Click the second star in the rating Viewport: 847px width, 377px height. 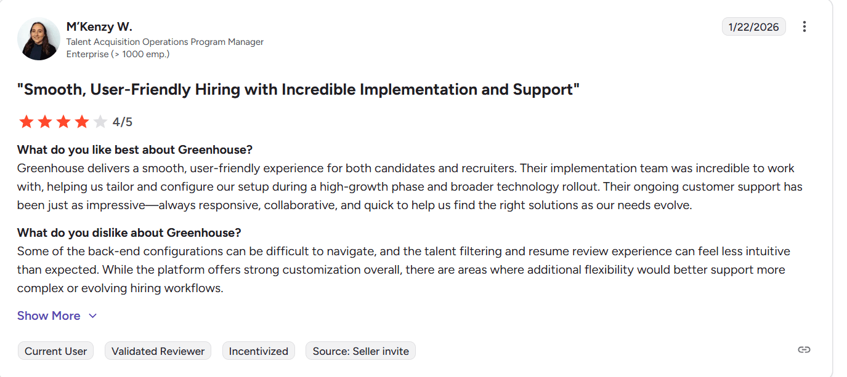pyautogui.click(x=44, y=121)
